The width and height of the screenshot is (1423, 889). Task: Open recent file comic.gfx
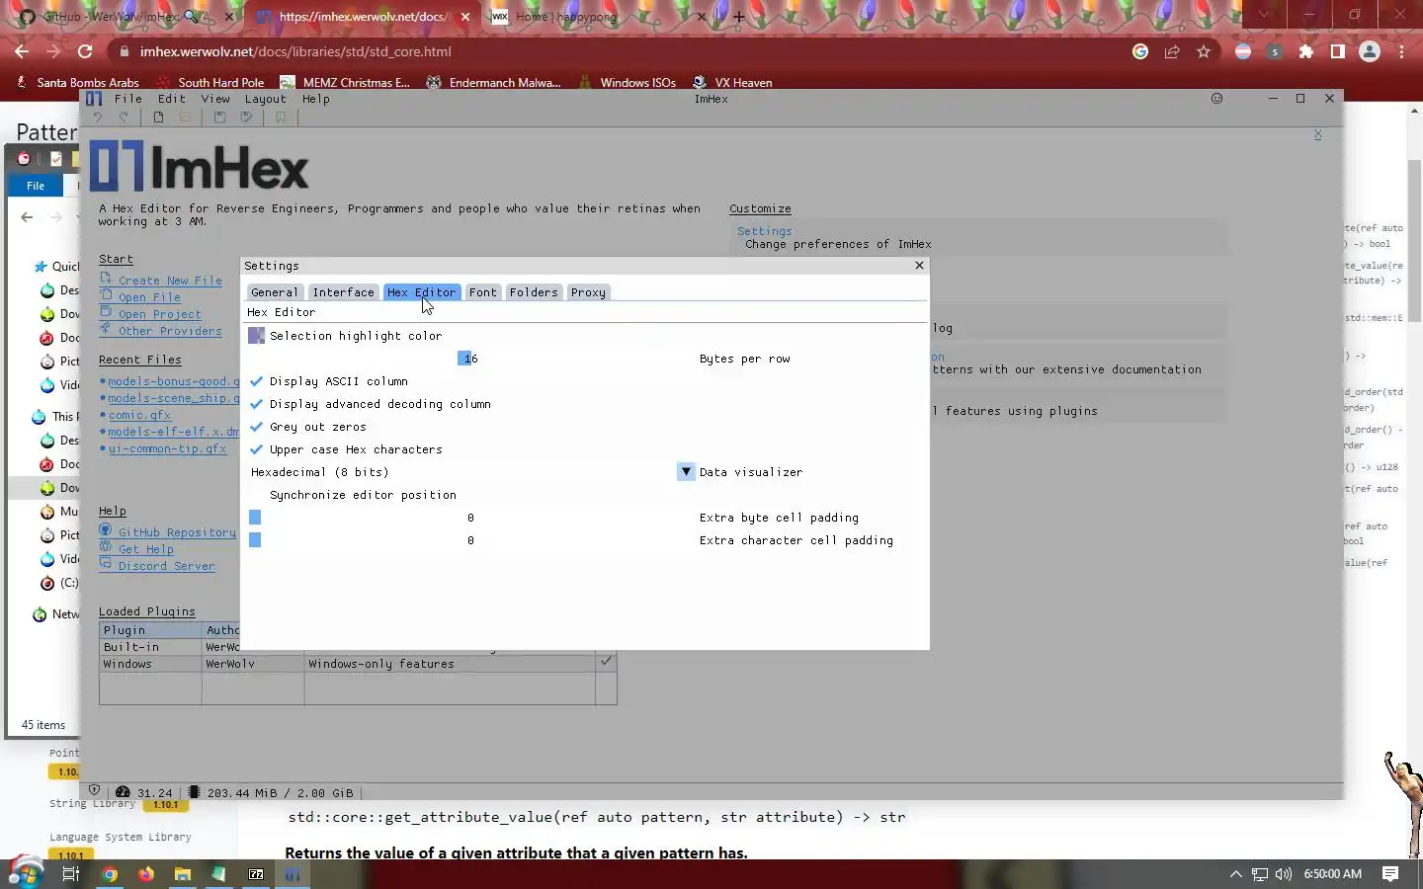pos(139,415)
